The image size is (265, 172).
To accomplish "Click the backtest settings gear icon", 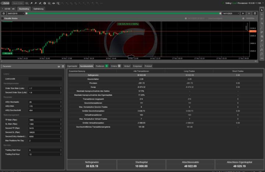I will (x=4, y=13).
